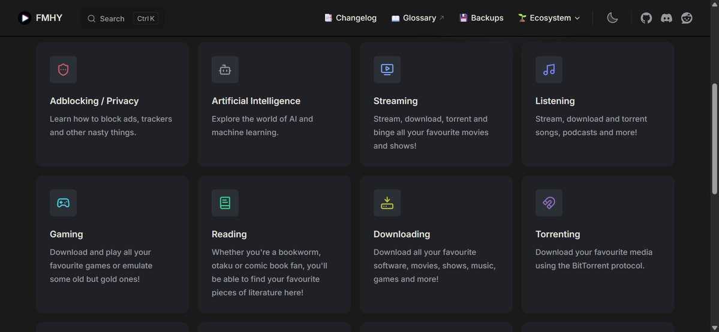Toggle dark mode moon icon

pos(612,19)
